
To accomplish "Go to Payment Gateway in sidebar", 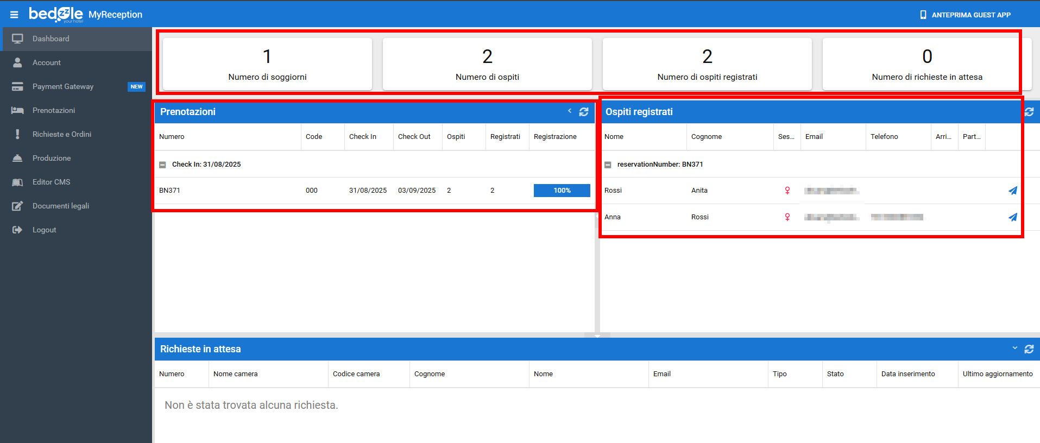I will [63, 86].
